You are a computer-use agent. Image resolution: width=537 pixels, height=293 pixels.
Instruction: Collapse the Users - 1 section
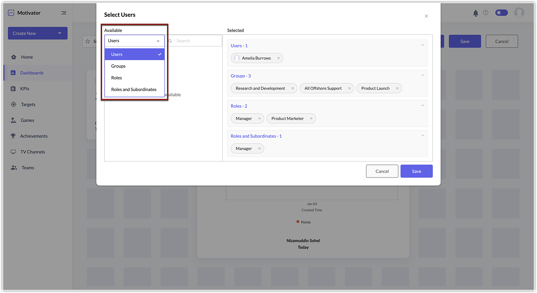[x=423, y=45]
